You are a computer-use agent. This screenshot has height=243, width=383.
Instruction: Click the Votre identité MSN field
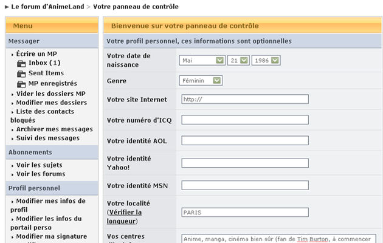[x=245, y=185]
